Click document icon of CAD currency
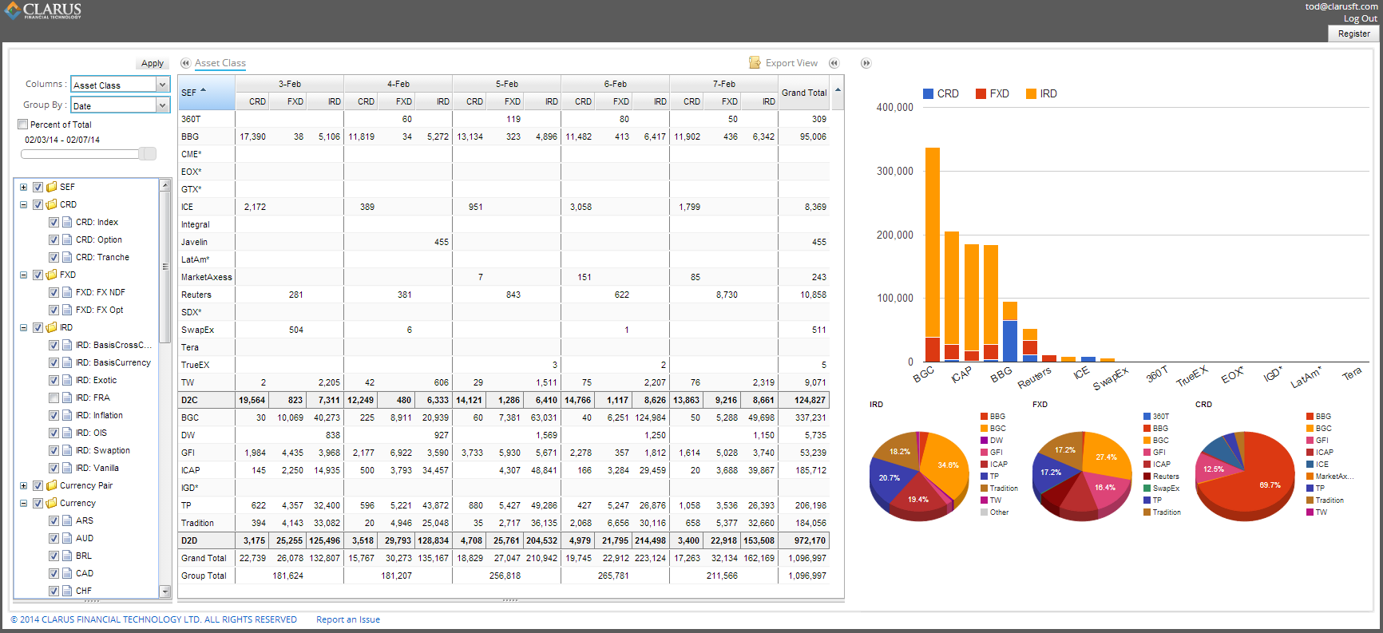The image size is (1383, 633). 68,573
